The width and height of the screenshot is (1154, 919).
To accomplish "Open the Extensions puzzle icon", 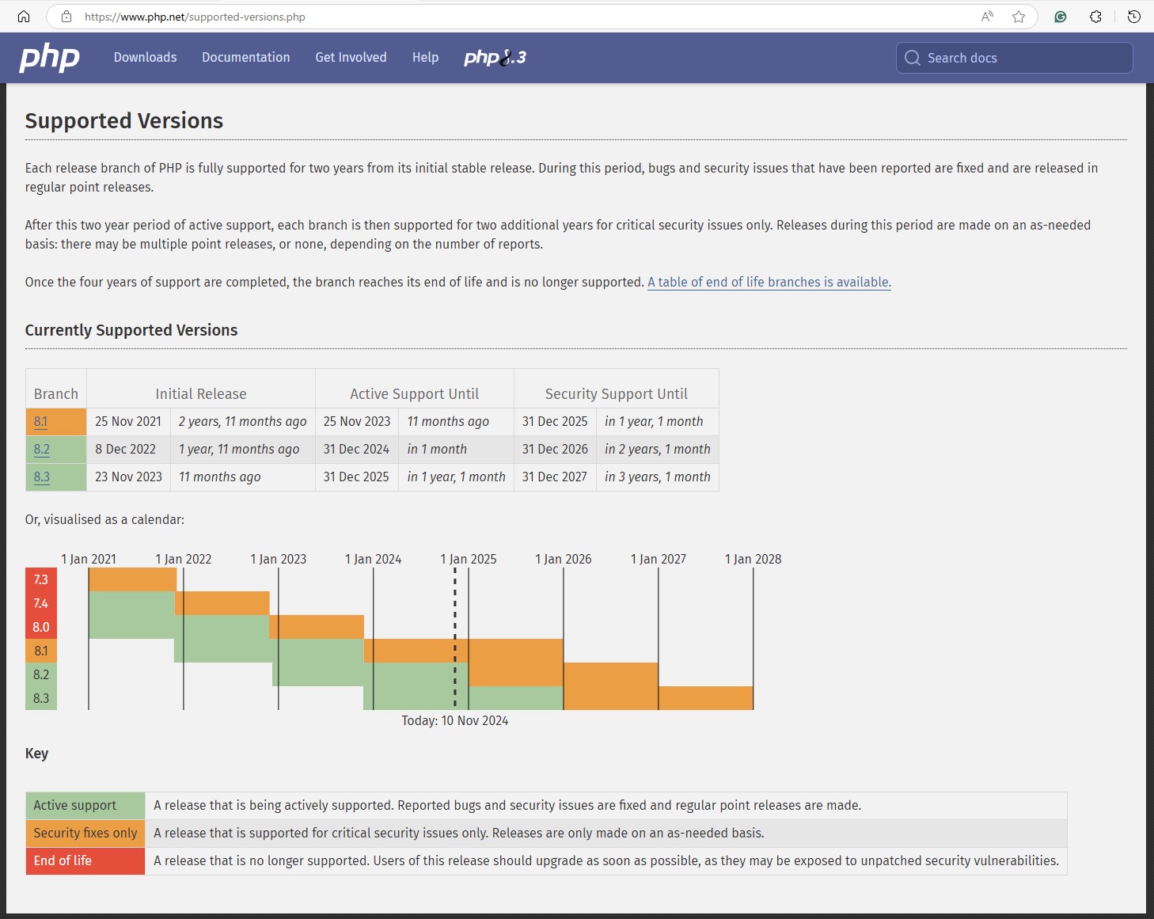I will coord(1095,17).
